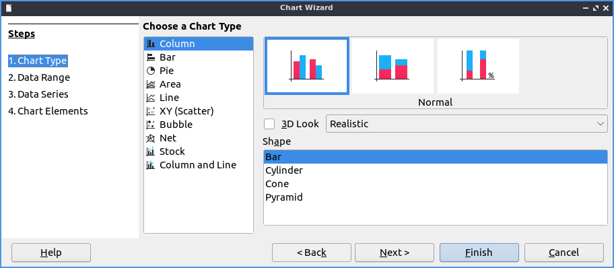Jump to the Chart Elements step
The width and height of the screenshot is (614, 268).
click(48, 111)
